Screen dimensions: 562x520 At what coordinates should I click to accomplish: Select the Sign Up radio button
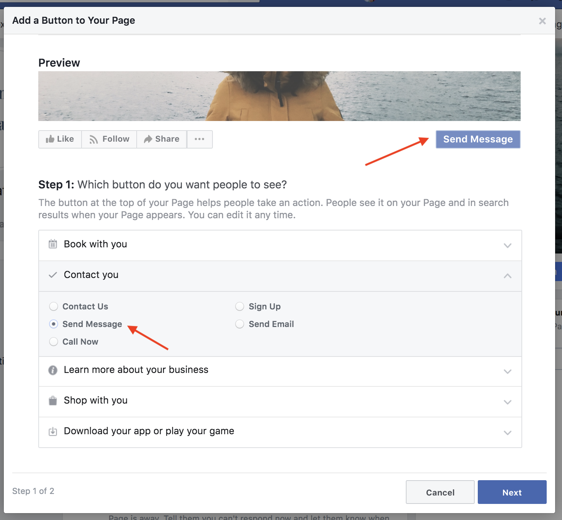tap(240, 306)
